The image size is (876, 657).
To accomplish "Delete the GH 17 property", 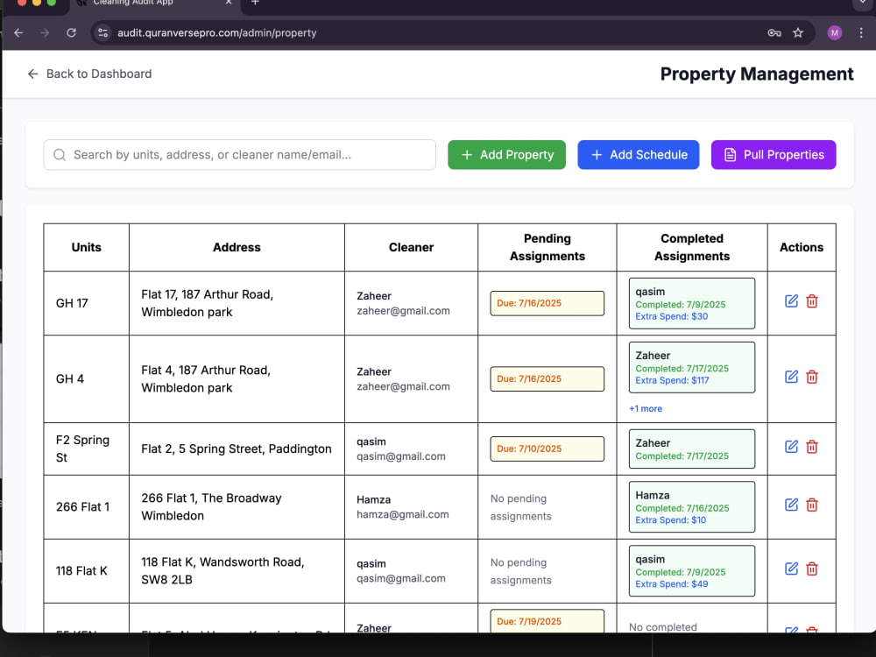I will (812, 301).
